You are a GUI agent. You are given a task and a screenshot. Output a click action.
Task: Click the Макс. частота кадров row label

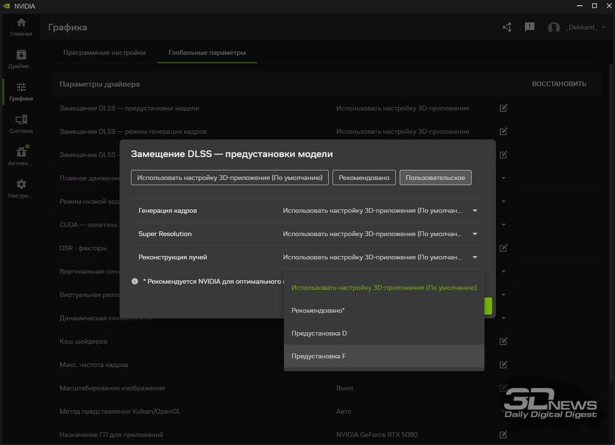pos(94,365)
